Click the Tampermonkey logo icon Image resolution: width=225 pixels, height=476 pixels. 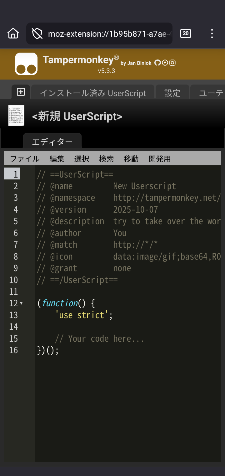tap(26, 64)
